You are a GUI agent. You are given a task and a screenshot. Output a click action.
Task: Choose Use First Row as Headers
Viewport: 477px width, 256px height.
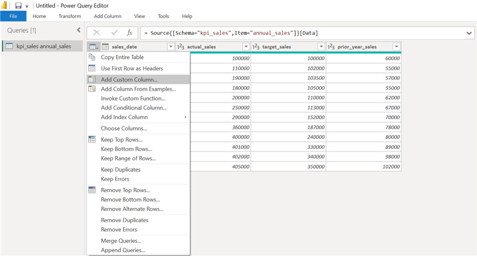(138, 68)
